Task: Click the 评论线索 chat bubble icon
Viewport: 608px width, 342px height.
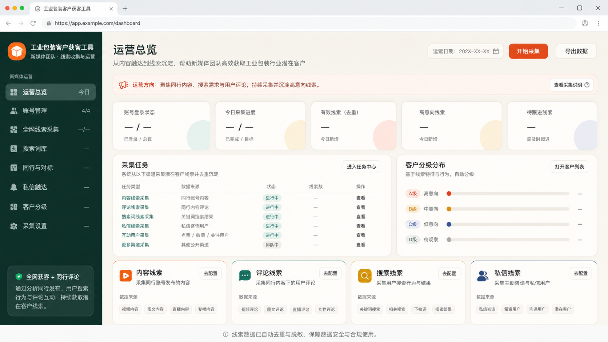Action: coord(245,275)
